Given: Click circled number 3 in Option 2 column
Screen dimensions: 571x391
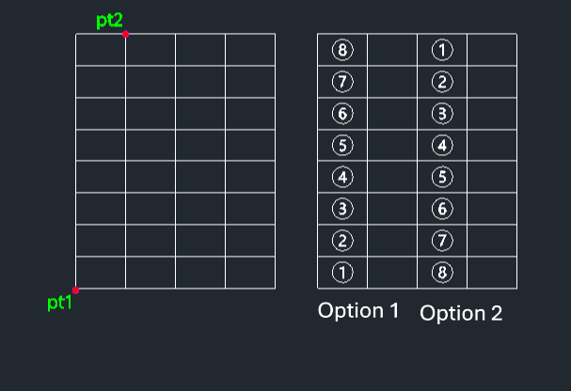Looking at the screenshot, I should pyautogui.click(x=442, y=114).
